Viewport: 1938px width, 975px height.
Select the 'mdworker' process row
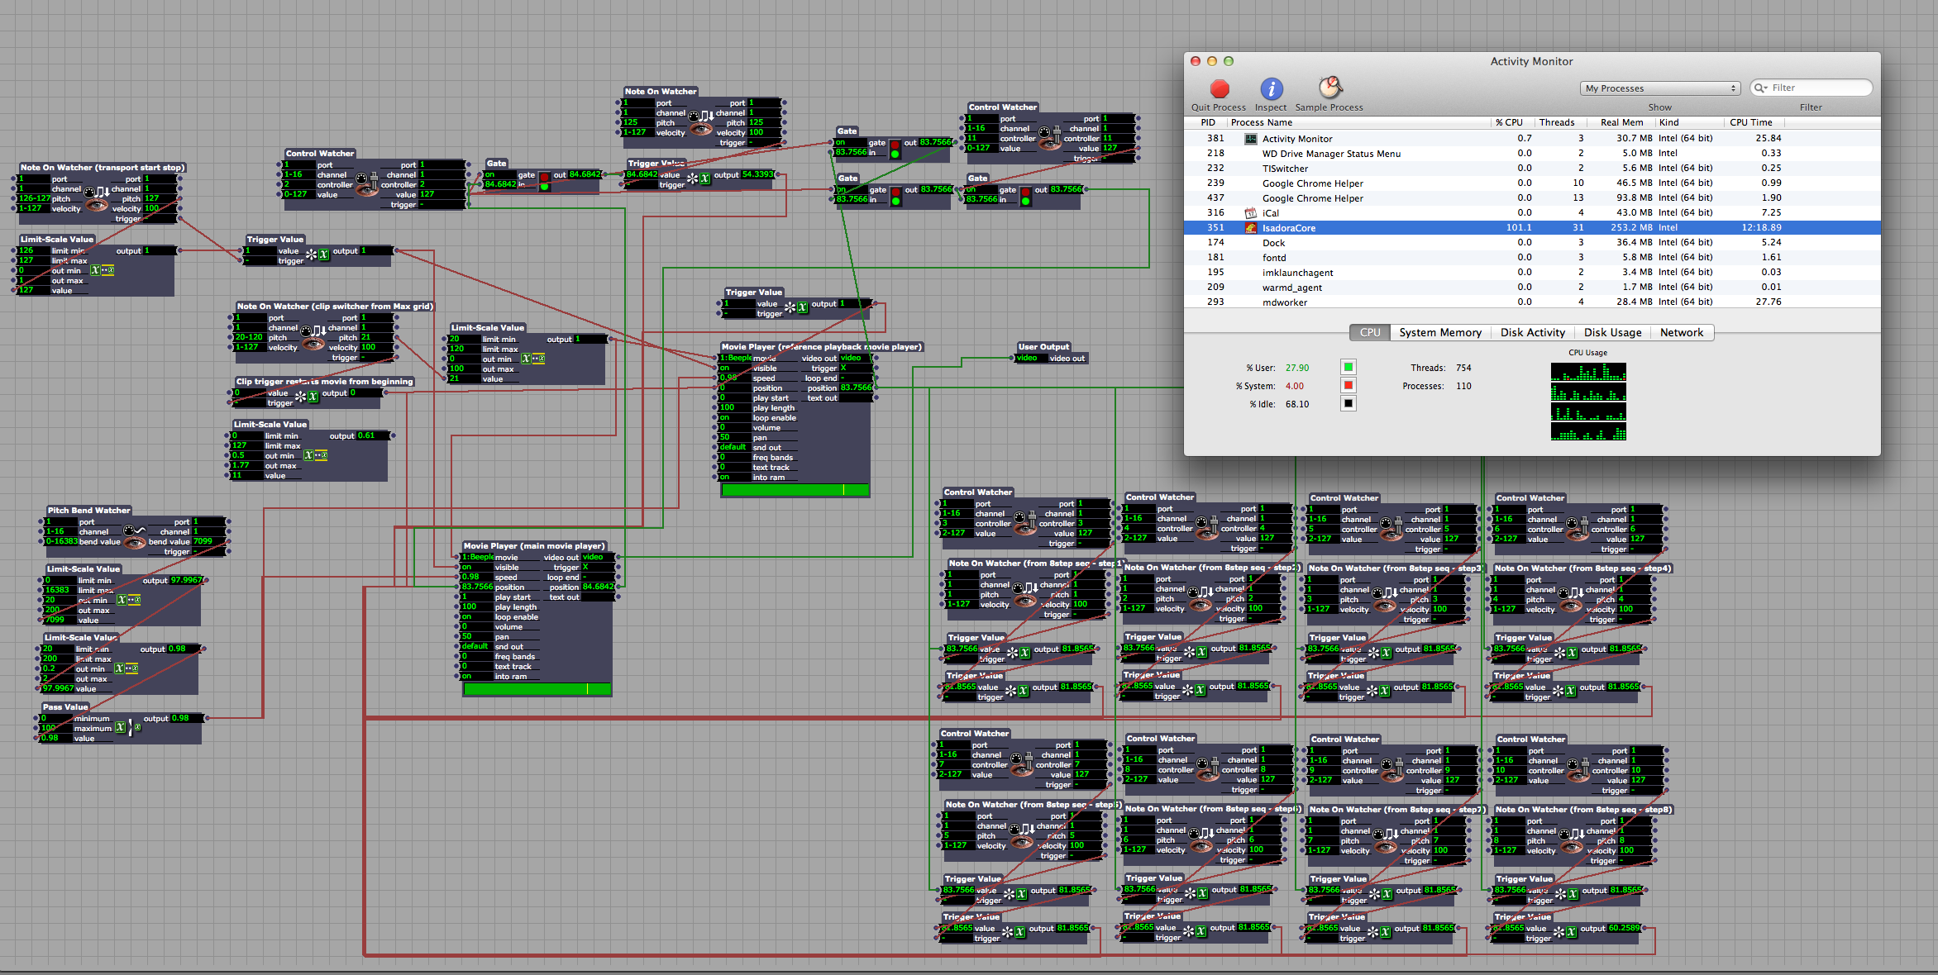click(1531, 302)
